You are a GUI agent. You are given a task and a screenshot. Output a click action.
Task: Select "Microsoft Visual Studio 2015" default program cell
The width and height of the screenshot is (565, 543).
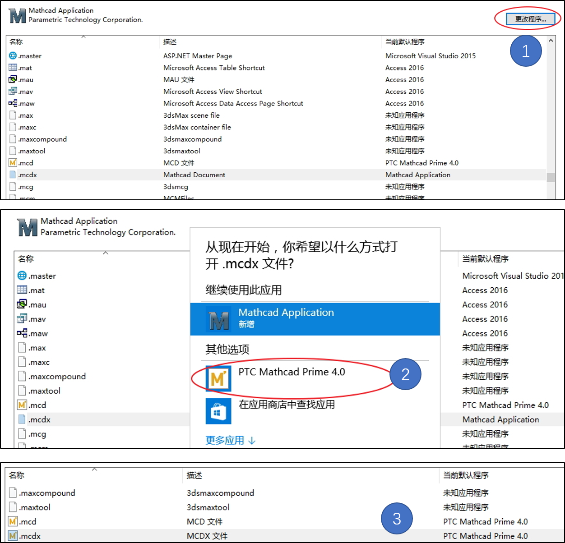point(431,56)
